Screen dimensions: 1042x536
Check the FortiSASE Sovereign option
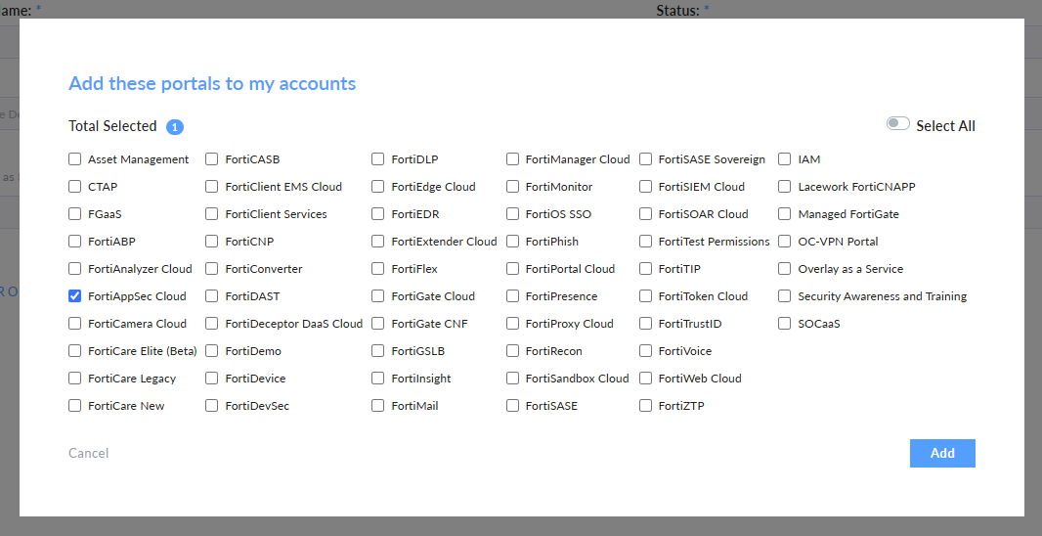click(x=646, y=159)
